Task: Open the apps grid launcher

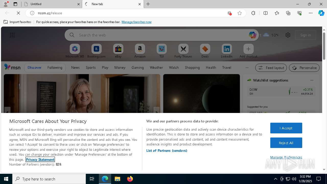Action: click(12, 35)
